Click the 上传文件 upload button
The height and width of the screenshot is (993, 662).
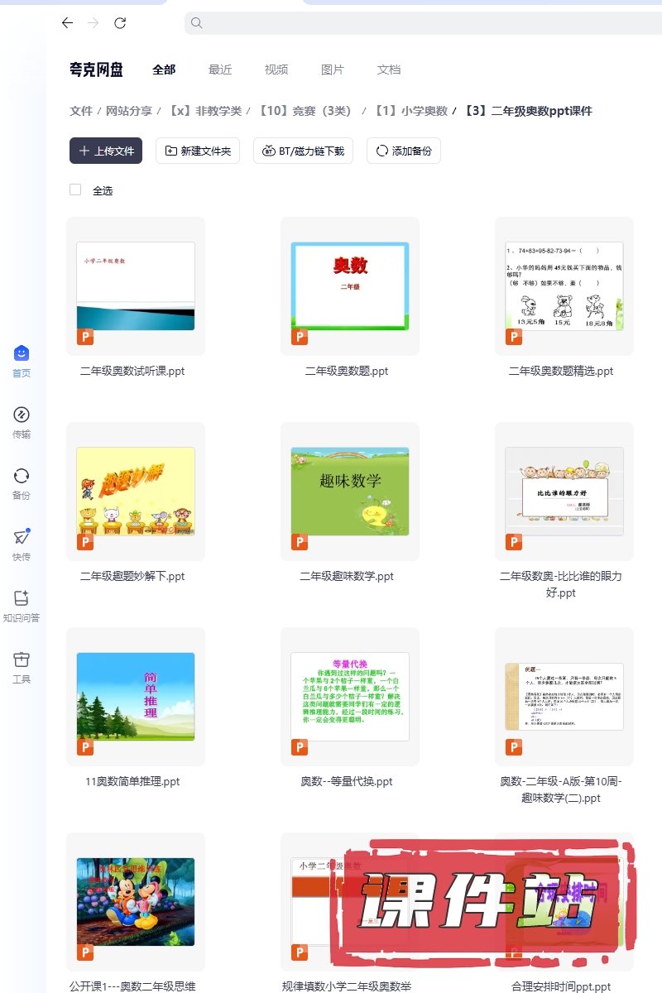click(x=106, y=151)
